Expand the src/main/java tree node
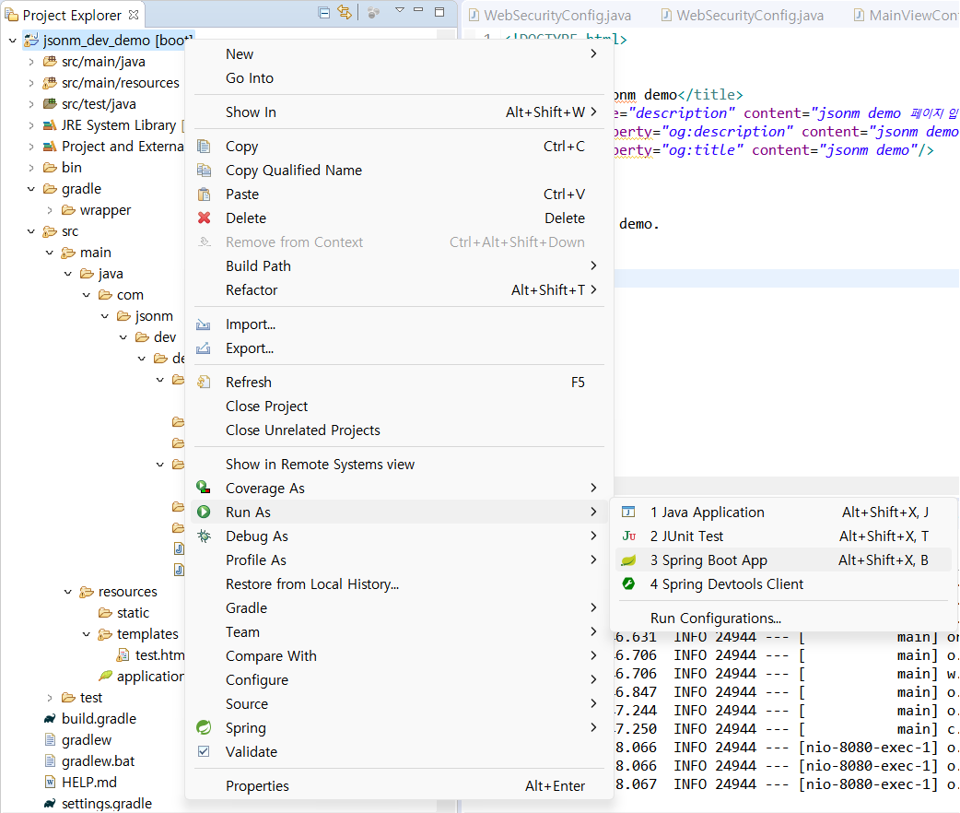This screenshot has height=813, width=960. point(31,62)
